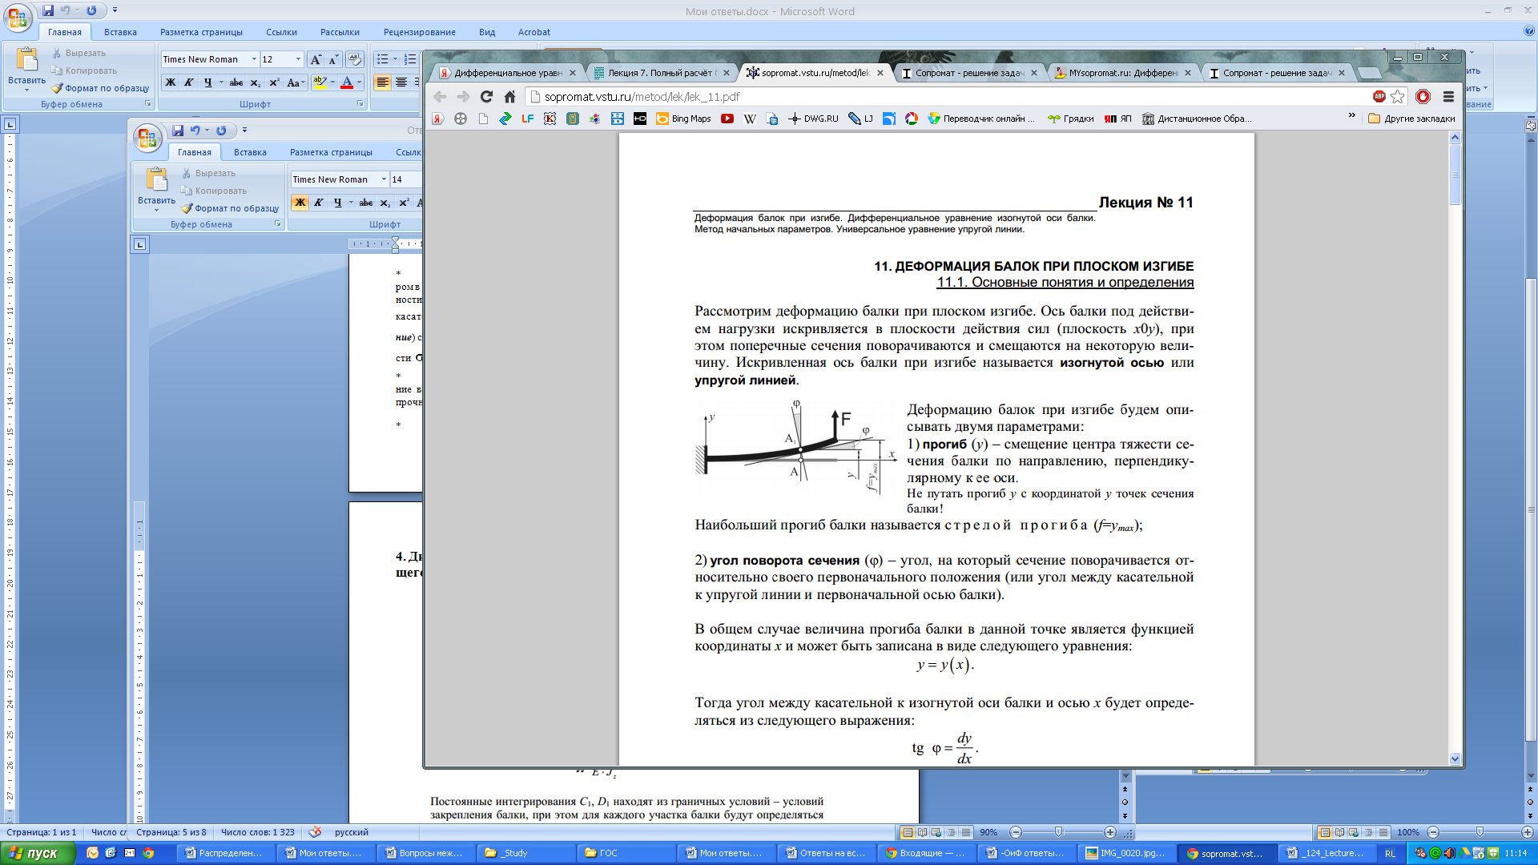Toggle Italic (К) in Мои ответы.docx ribbon
This screenshot has height=865, width=1538.
pos(189,82)
